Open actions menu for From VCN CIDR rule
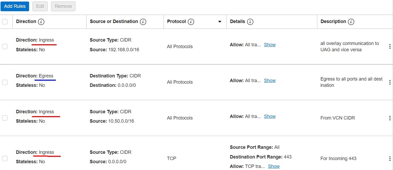Viewport: 393px width, 170px height. point(390,118)
